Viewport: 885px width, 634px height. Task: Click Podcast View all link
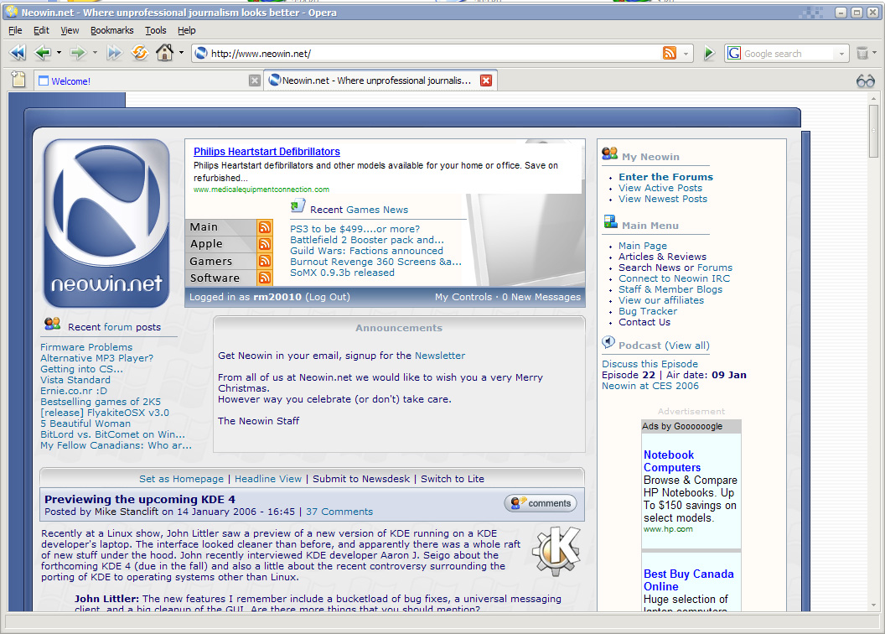(687, 346)
